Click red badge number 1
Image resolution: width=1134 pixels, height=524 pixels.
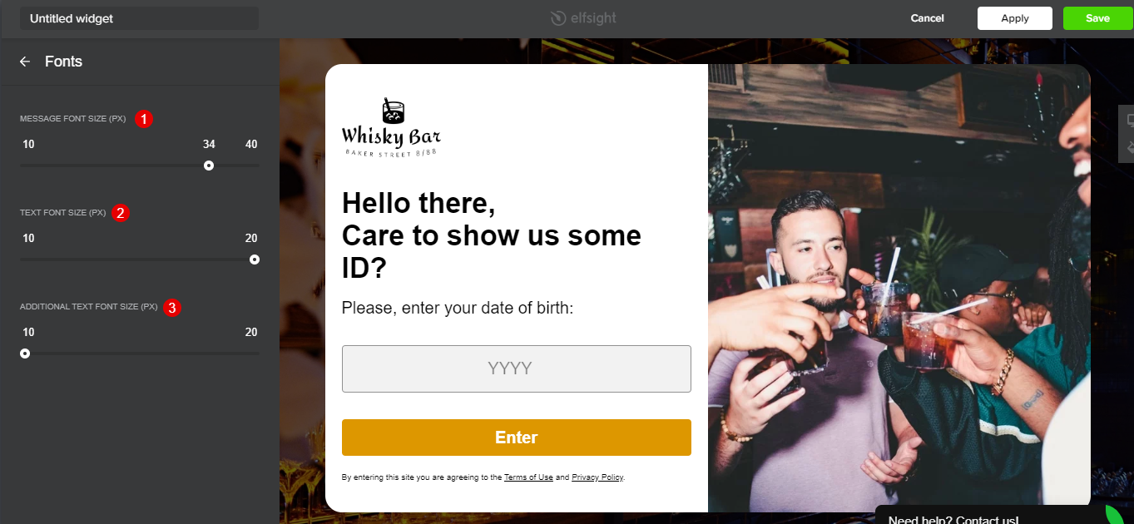coord(144,119)
